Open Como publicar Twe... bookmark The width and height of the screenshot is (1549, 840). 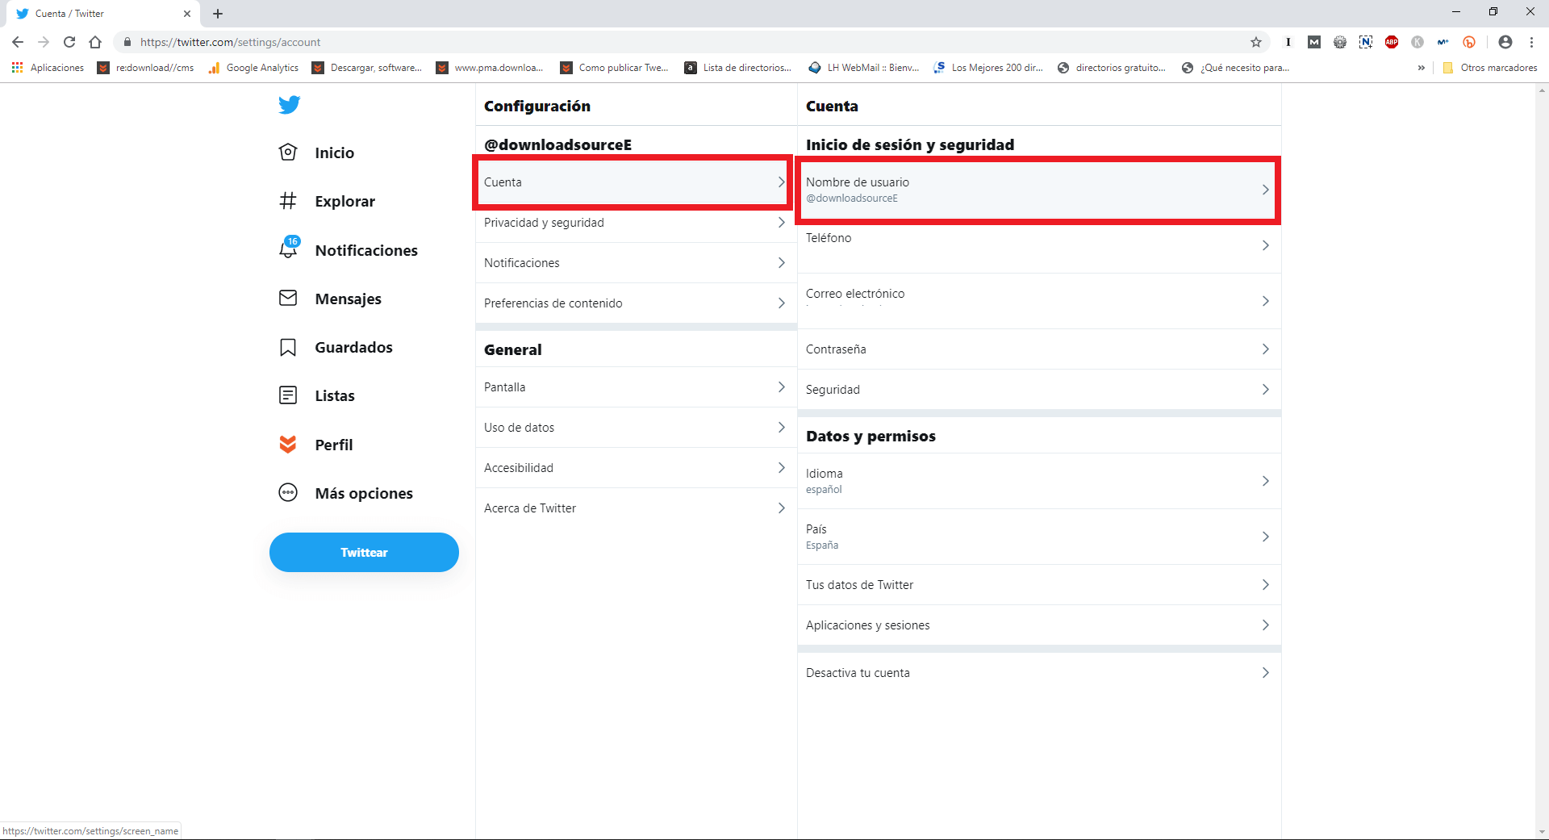coord(615,68)
